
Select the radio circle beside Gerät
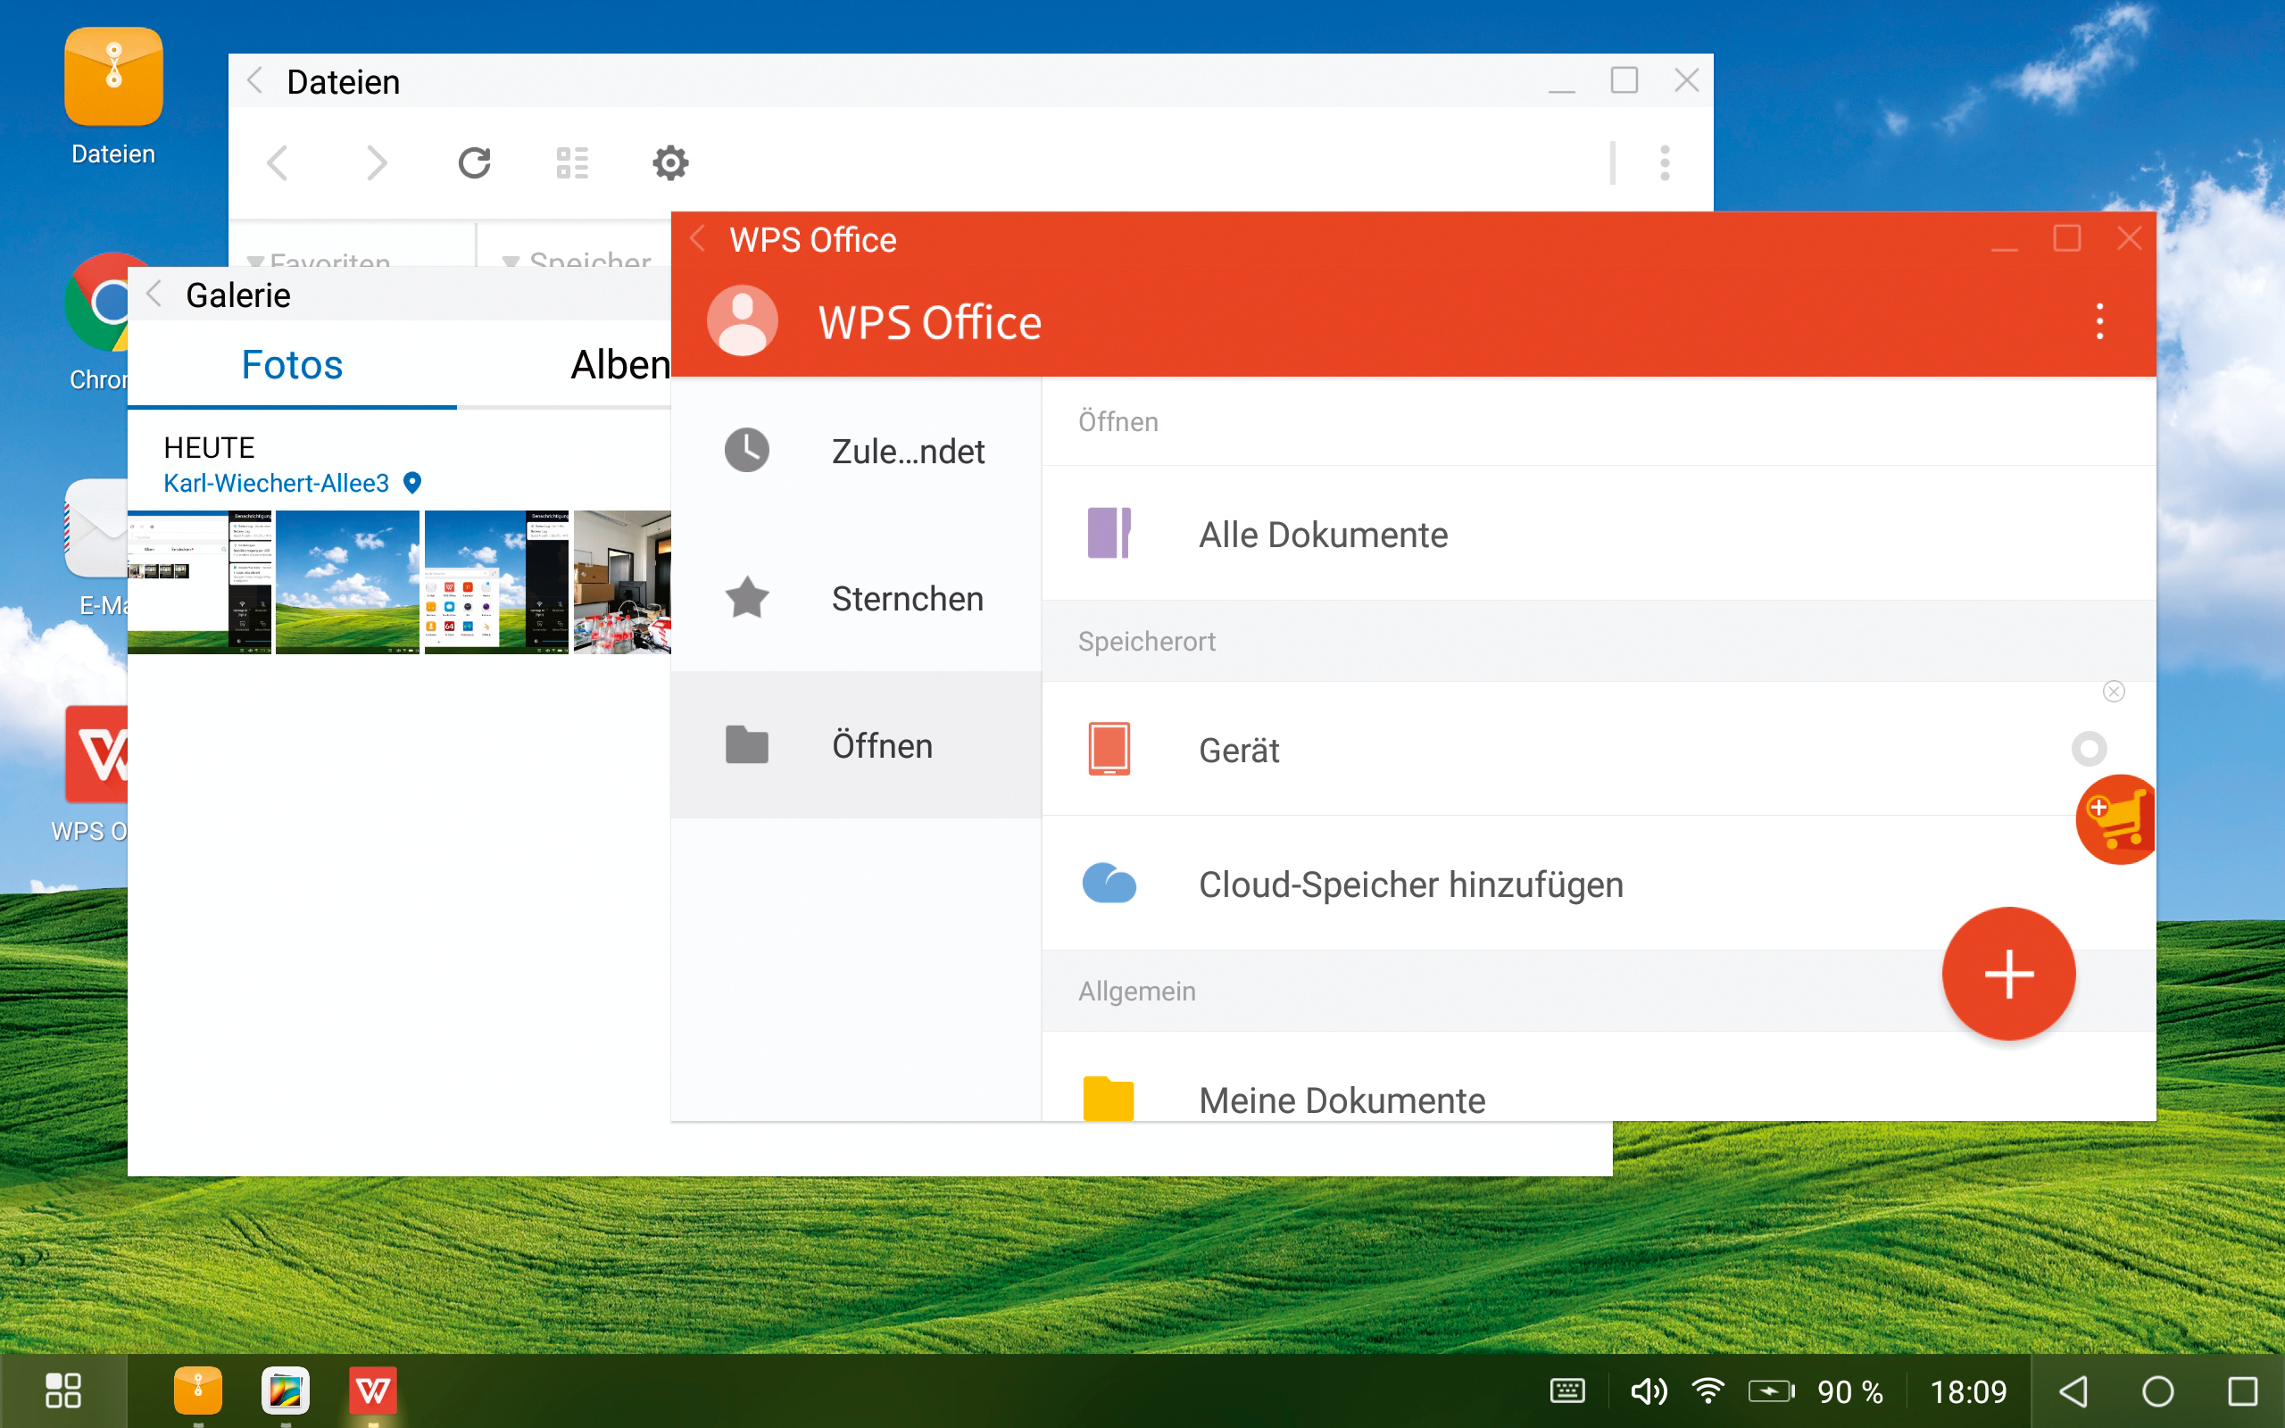pyautogui.click(x=2089, y=749)
